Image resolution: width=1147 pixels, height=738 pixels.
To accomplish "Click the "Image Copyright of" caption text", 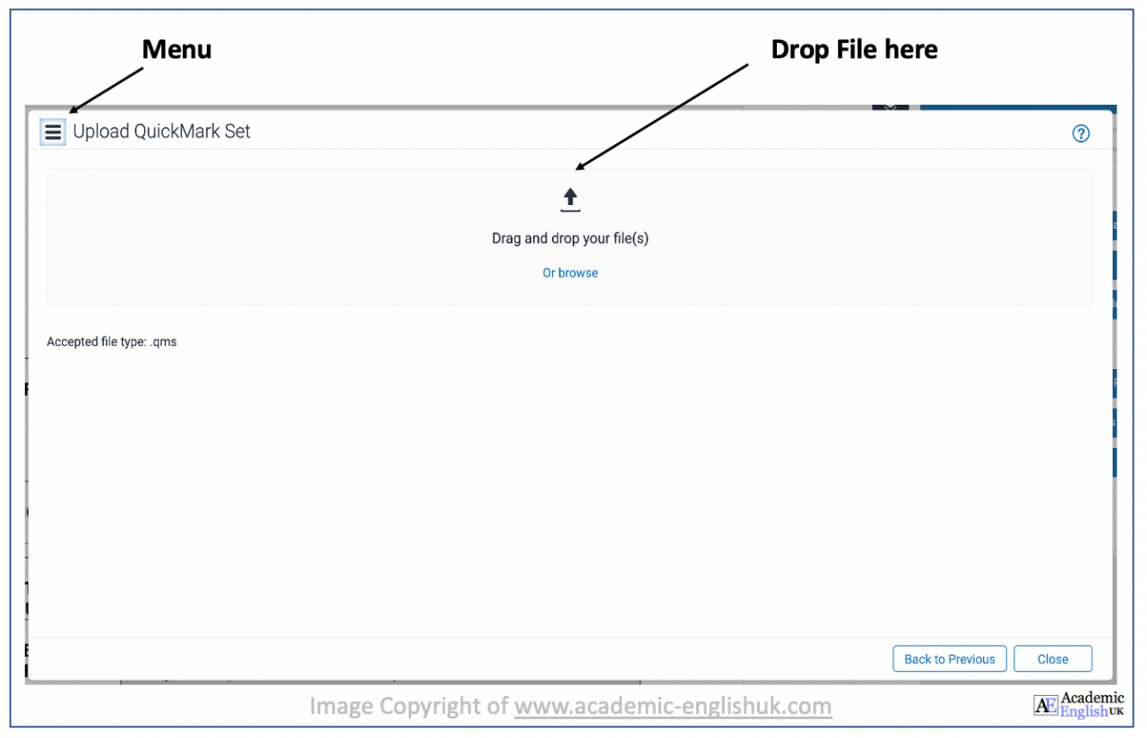I will click(x=410, y=707).
